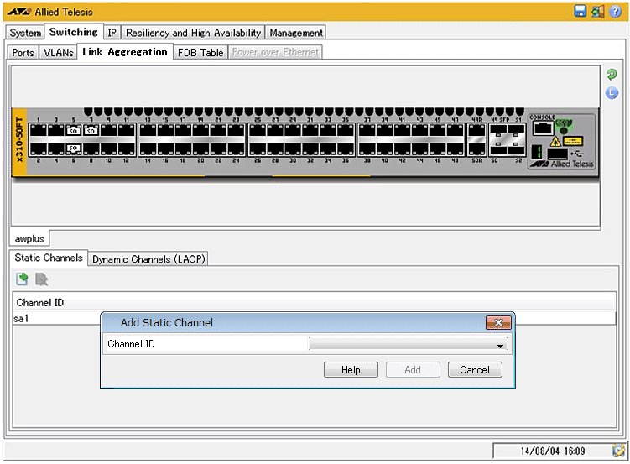Click the console port on the switch
The width and height of the screenshot is (630, 464).
543,128
